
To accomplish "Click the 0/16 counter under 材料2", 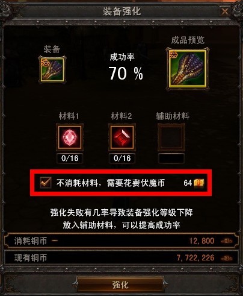I will pos(122,159).
